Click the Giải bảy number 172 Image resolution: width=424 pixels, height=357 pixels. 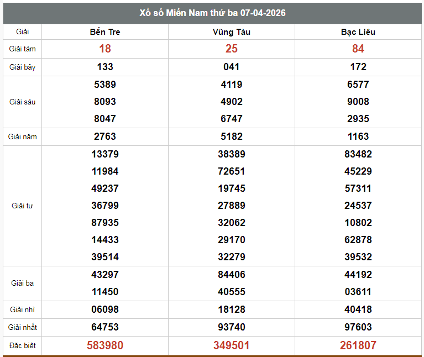[x=358, y=67]
